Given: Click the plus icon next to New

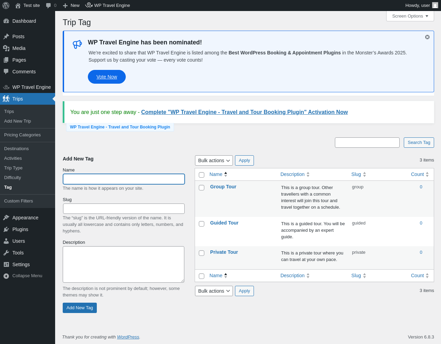Looking at the screenshot, I should (65, 6).
